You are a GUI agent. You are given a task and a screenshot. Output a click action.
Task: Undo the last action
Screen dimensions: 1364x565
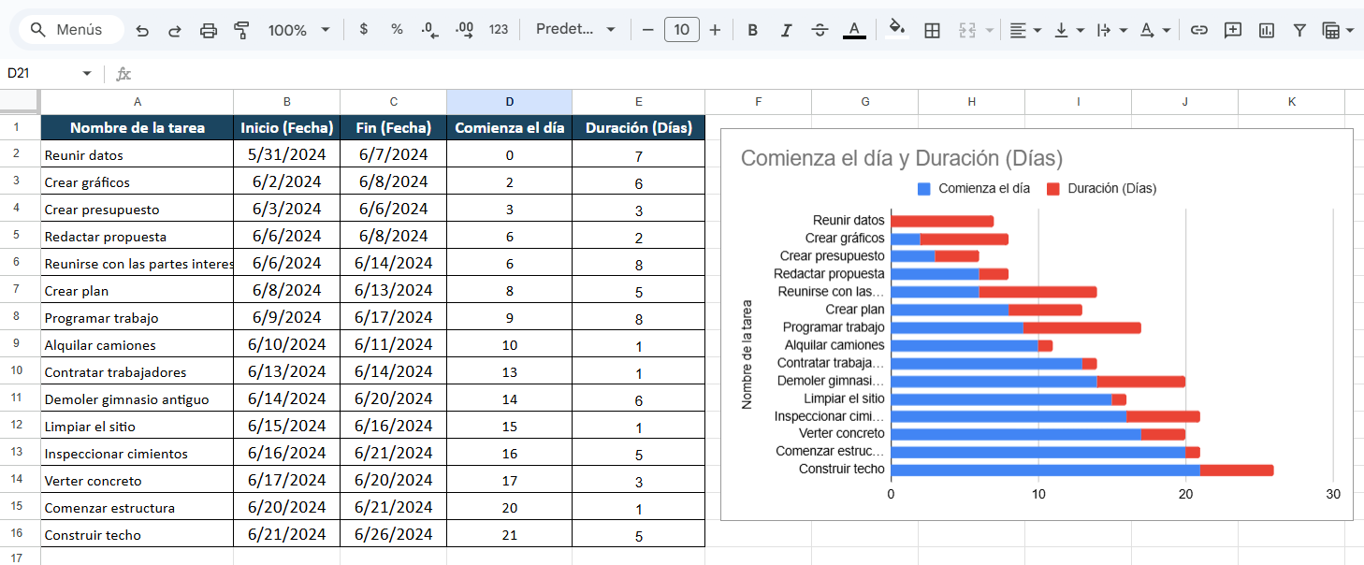(141, 29)
